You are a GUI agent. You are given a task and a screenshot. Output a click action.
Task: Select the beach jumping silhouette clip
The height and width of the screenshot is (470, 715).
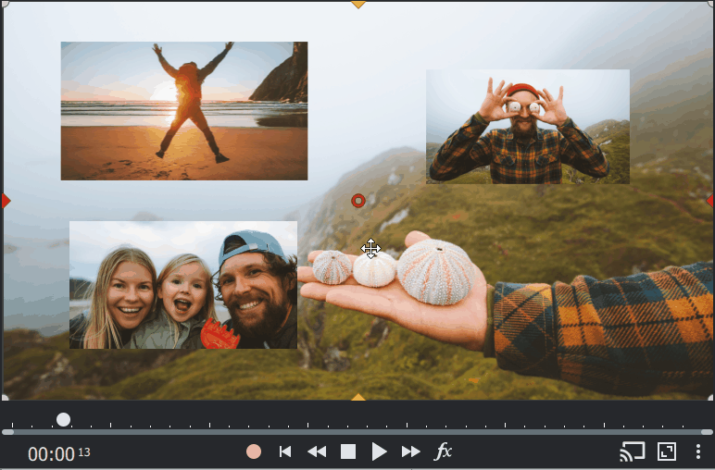(x=183, y=111)
